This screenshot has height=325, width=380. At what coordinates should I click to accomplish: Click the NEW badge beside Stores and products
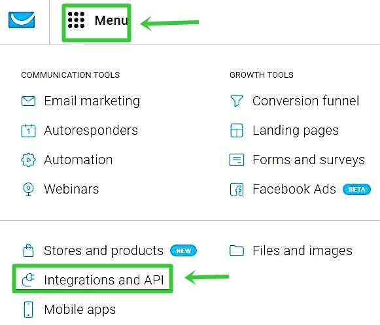point(183,250)
